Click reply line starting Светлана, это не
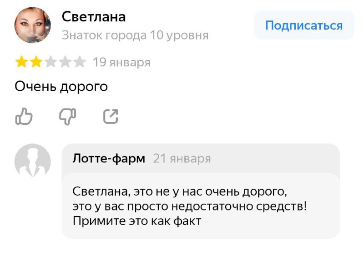Image resolution: width=364 pixels, height=260 pixels. pyautogui.click(x=180, y=191)
